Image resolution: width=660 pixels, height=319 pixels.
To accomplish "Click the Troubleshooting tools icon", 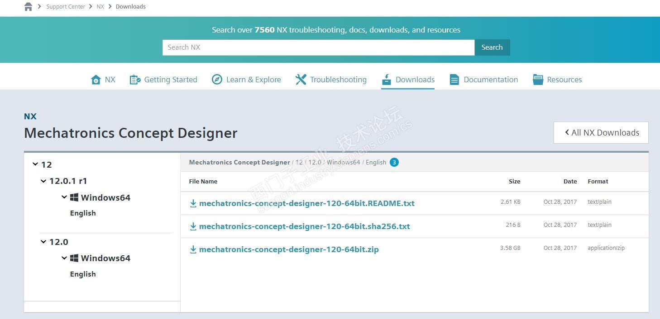I will coord(301,80).
